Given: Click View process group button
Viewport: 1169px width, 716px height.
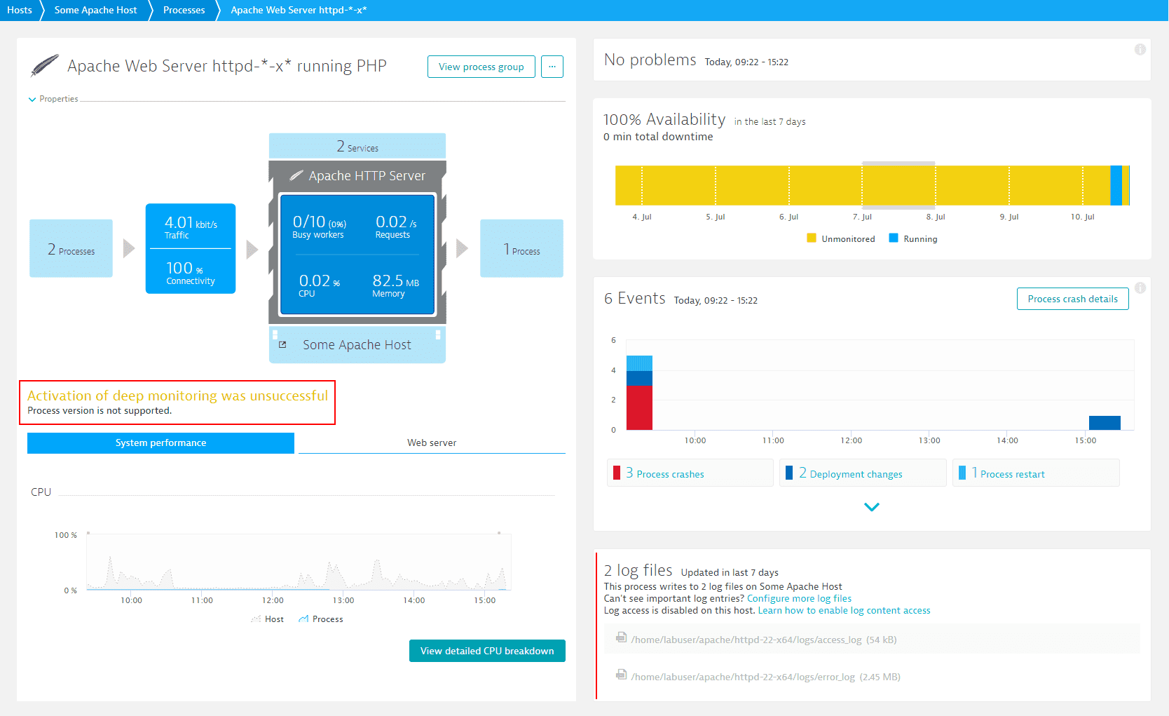Looking at the screenshot, I should [481, 67].
